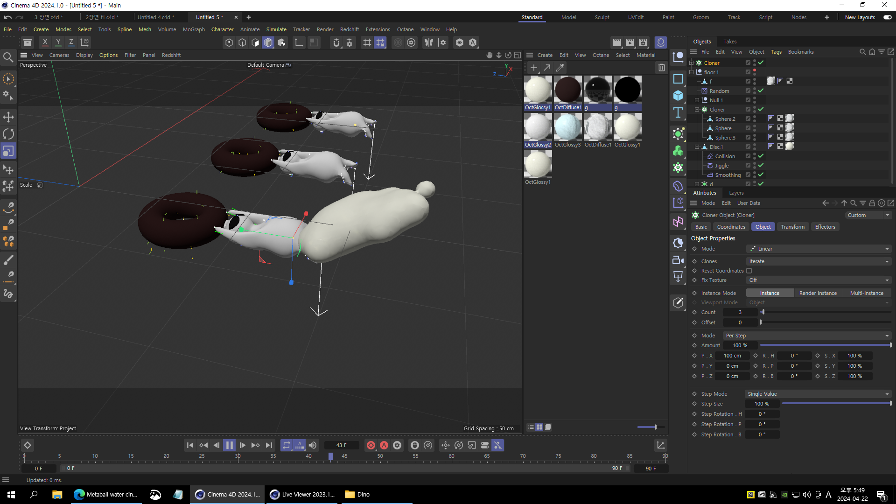Adjust the Step Size slider

(837, 404)
